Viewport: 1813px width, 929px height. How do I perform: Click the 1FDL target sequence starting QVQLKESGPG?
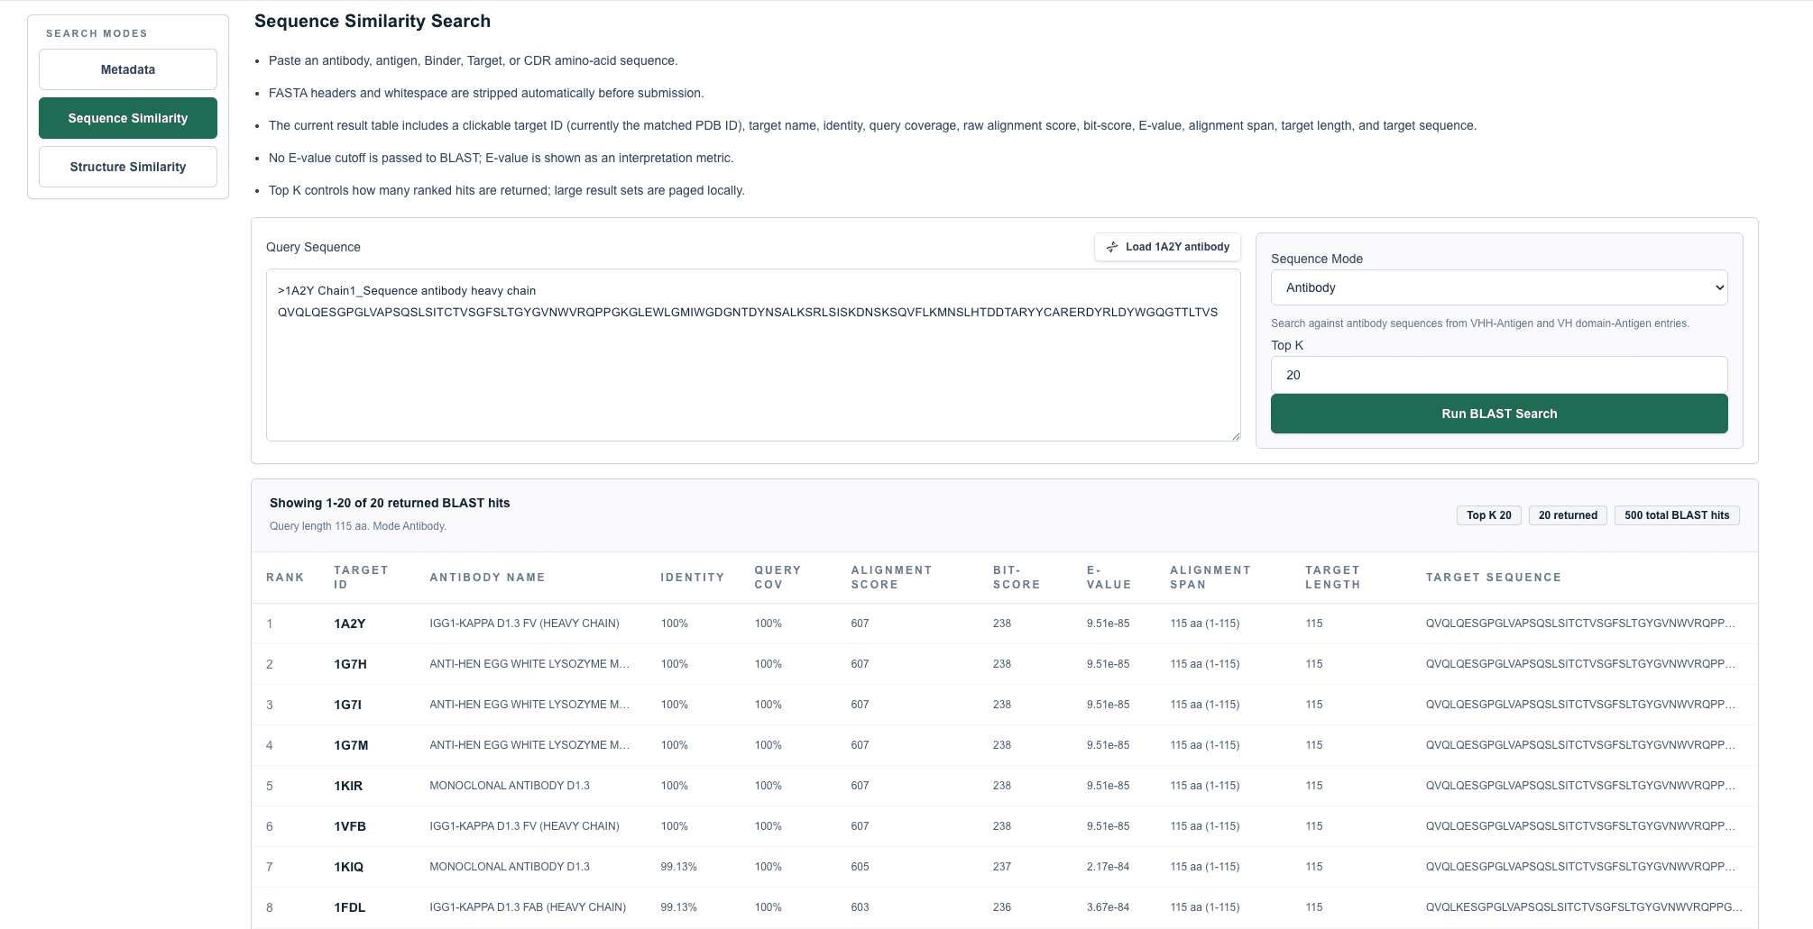(x=1584, y=907)
